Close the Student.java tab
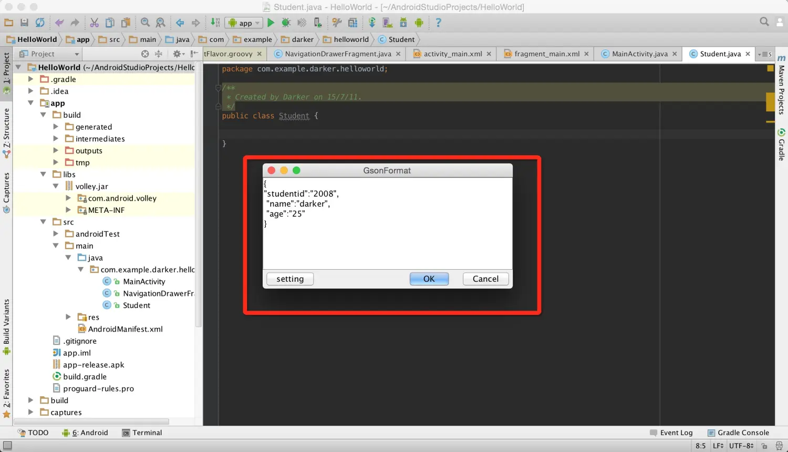This screenshot has height=452, width=788. [748, 54]
